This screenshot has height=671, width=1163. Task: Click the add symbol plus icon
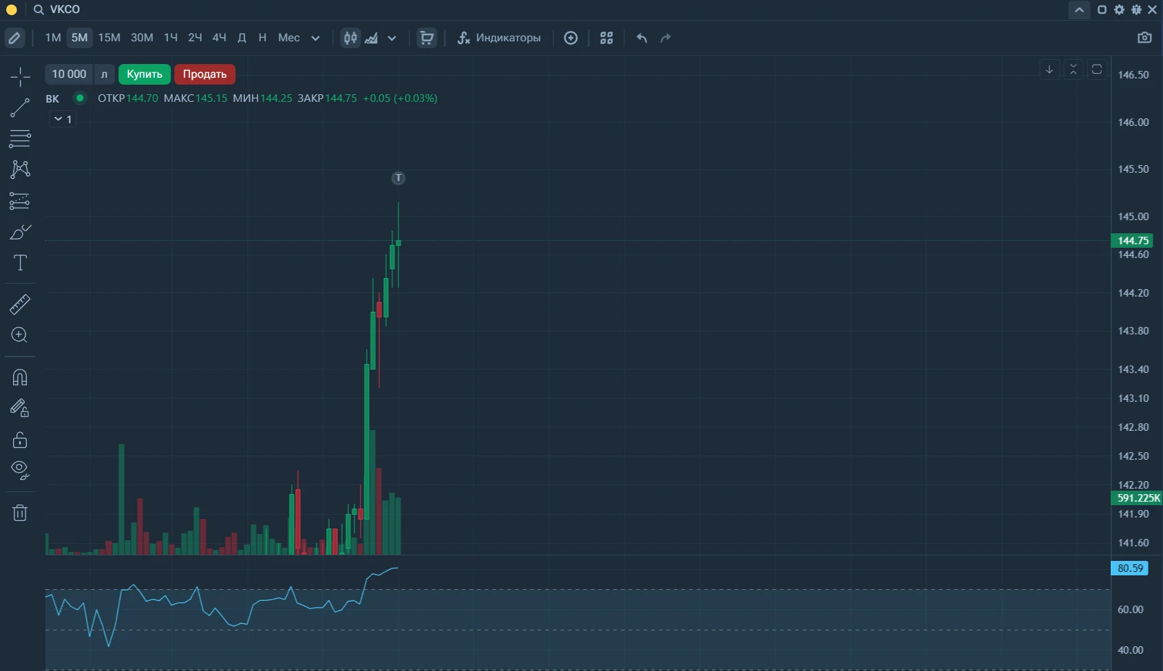click(570, 38)
